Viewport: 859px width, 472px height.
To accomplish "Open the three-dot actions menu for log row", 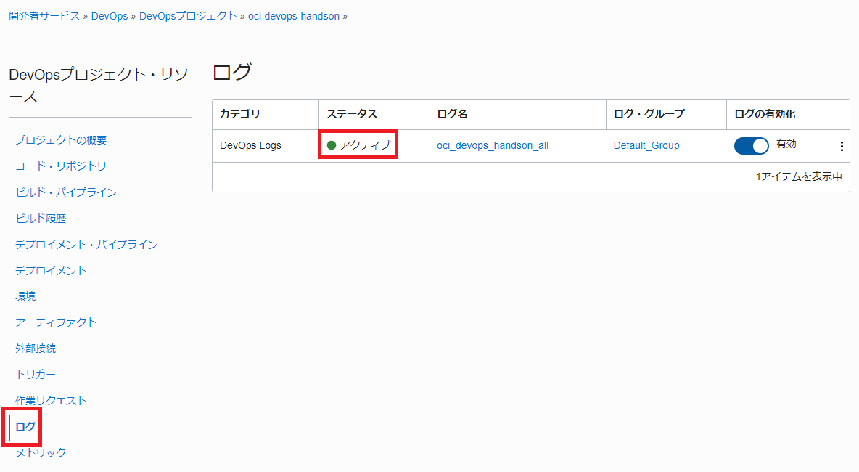I will (842, 146).
